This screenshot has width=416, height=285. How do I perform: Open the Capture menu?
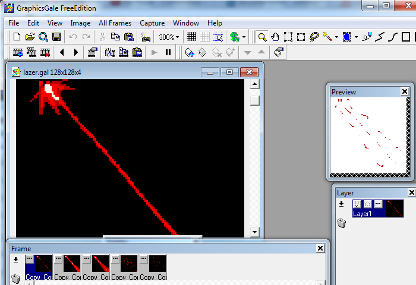[x=152, y=23]
